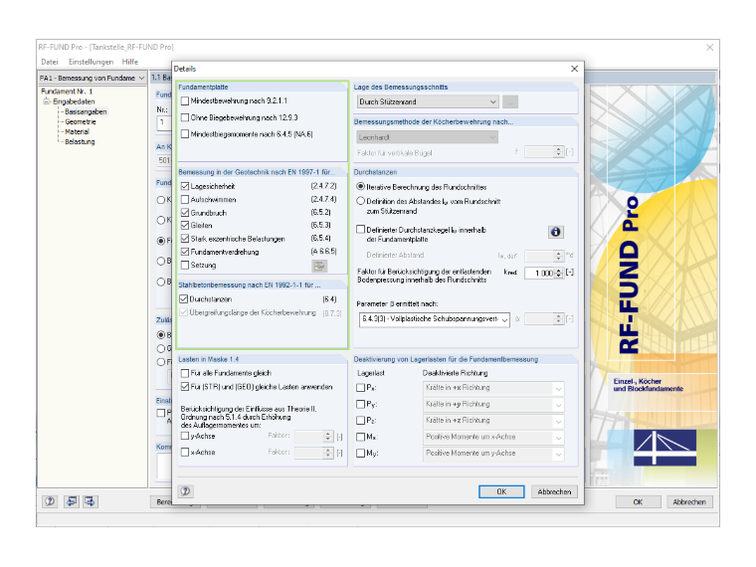This screenshot has width=756, height=567.
Task: Uncheck Lagesicherheit
Action: (x=185, y=186)
